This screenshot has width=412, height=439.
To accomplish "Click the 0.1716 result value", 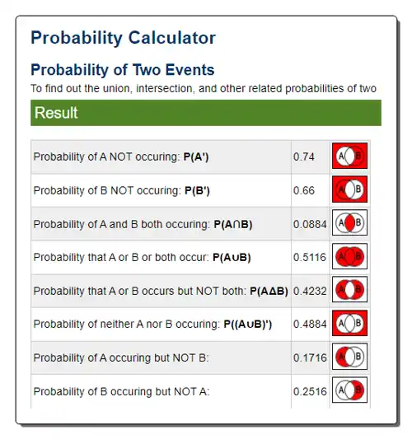I will tap(310, 357).
